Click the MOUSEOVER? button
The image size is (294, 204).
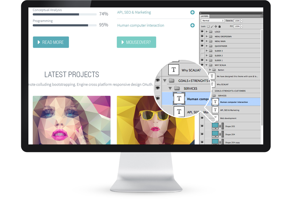[136, 42]
